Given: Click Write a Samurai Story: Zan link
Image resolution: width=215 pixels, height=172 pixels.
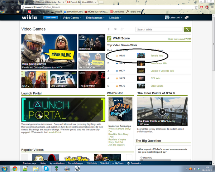Looking at the screenshot, I should [x=120, y=130].
